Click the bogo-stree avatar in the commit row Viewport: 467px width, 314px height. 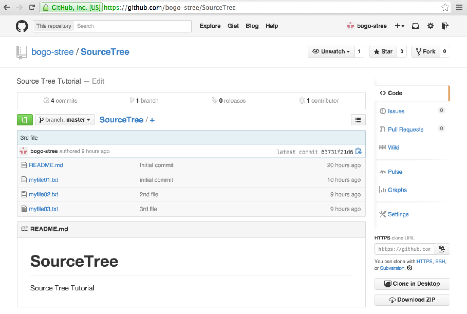tap(23, 151)
